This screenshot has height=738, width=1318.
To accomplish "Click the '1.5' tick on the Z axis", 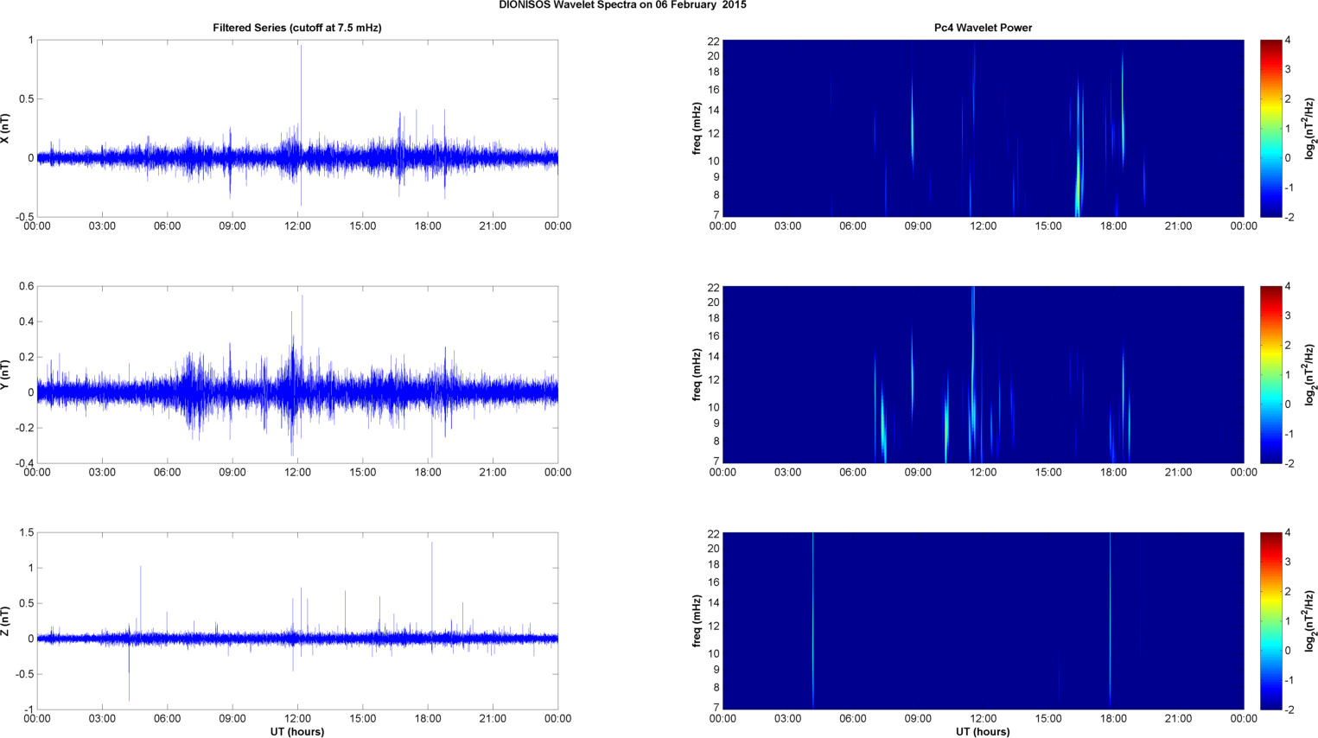I will tap(27, 532).
